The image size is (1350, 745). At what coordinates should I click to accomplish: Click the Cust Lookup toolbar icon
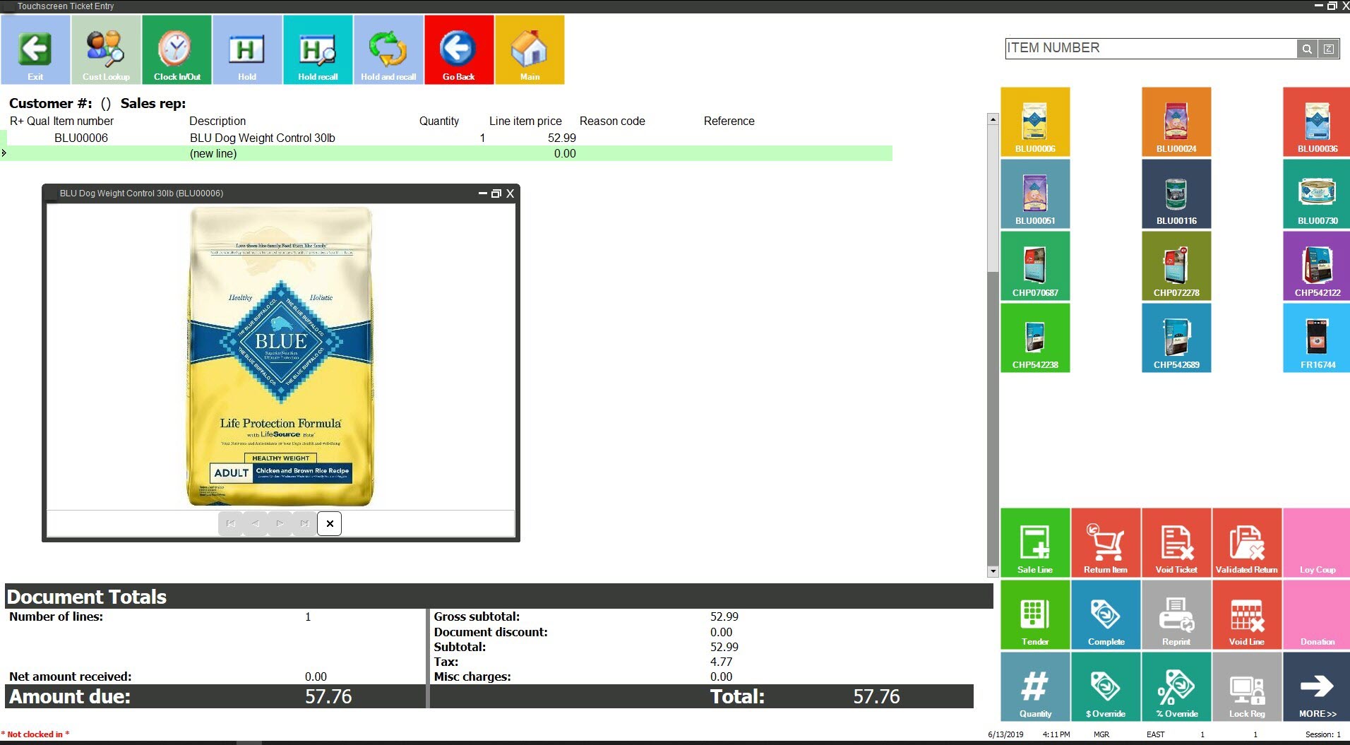coord(106,50)
